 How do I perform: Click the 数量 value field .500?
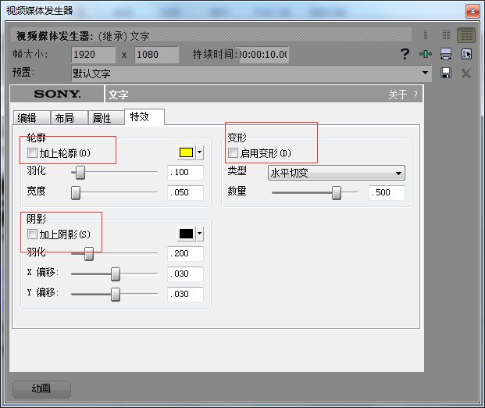387,192
